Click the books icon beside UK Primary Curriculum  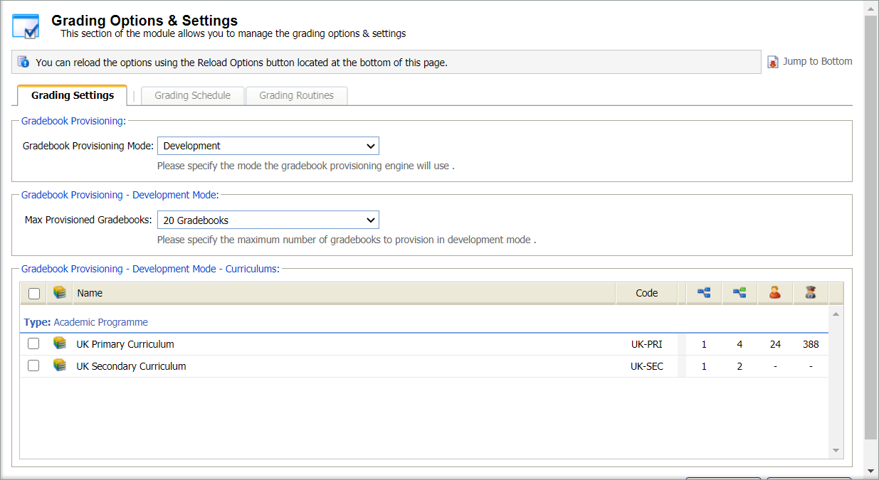(x=60, y=343)
